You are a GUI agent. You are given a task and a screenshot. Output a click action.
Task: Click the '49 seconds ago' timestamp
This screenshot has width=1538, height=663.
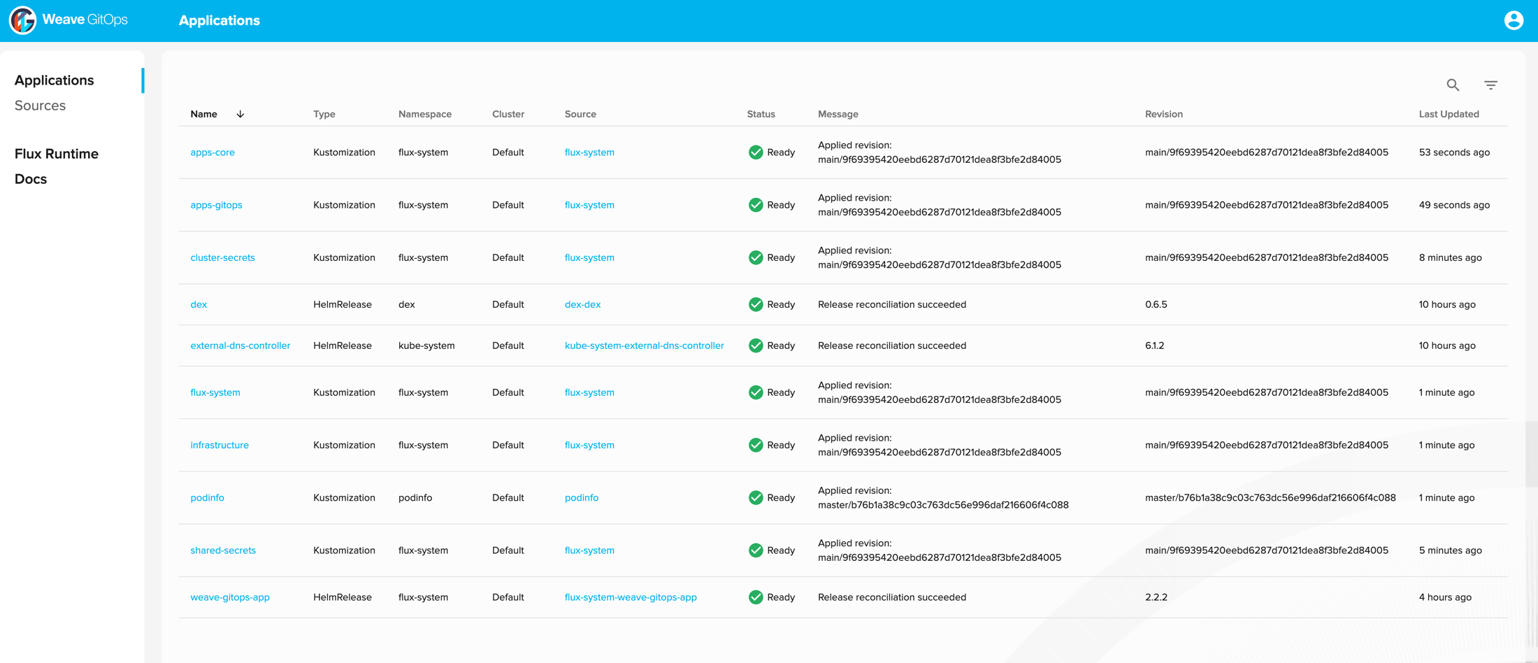1454,205
